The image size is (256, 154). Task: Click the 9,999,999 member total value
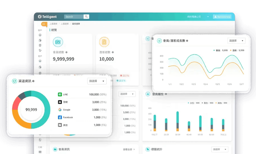pos(64,59)
